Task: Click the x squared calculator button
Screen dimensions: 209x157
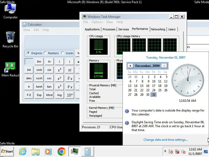Action: [x=60, y=70]
